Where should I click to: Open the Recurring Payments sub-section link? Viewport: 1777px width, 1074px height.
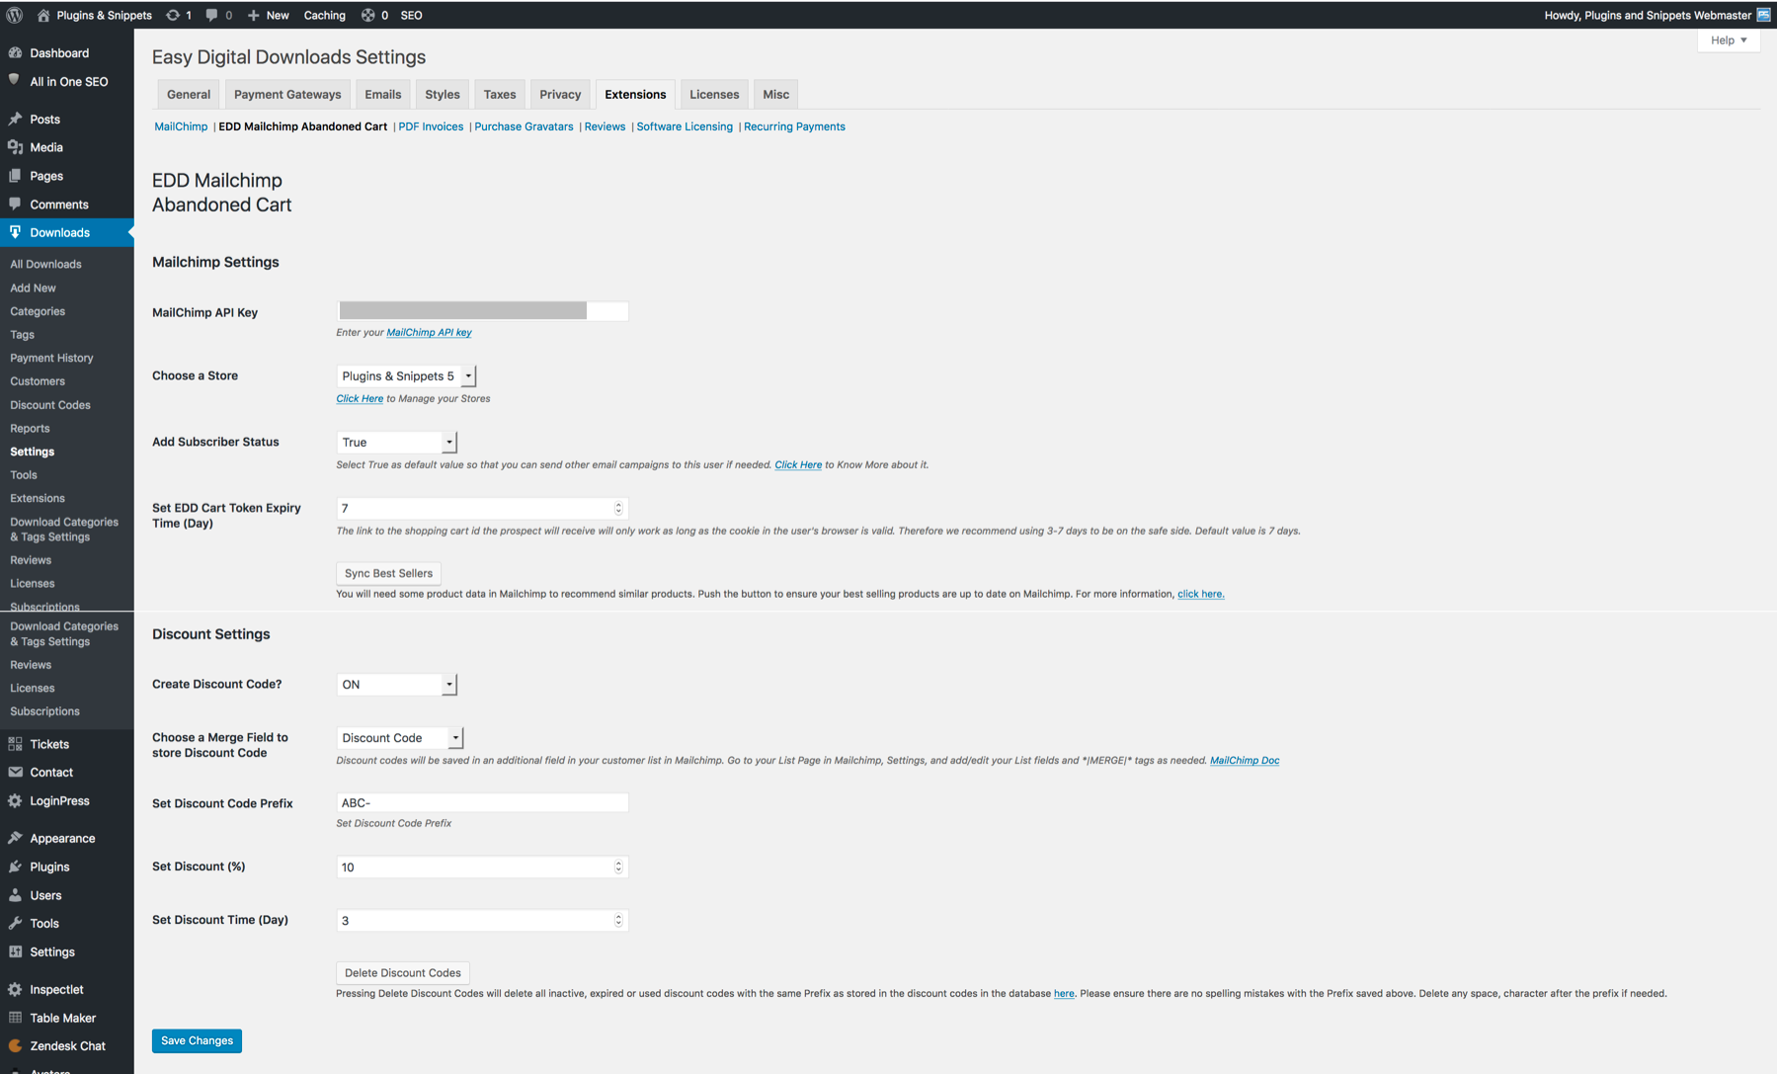[794, 126]
